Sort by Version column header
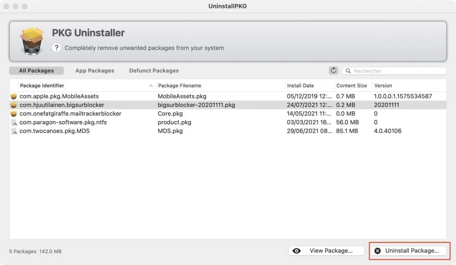Screen dimensions: 456x265 383,86
